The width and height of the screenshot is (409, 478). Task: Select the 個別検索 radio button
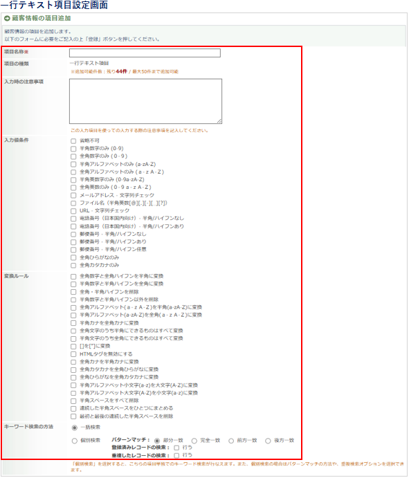(x=75, y=441)
